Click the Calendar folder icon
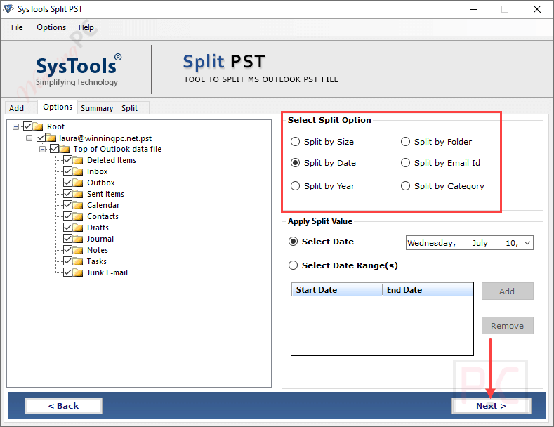Image resolution: width=554 pixels, height=427 pixels. tap(78, 205)
